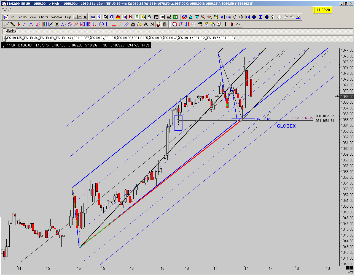Open the Window menu

(x=57, y=17)
